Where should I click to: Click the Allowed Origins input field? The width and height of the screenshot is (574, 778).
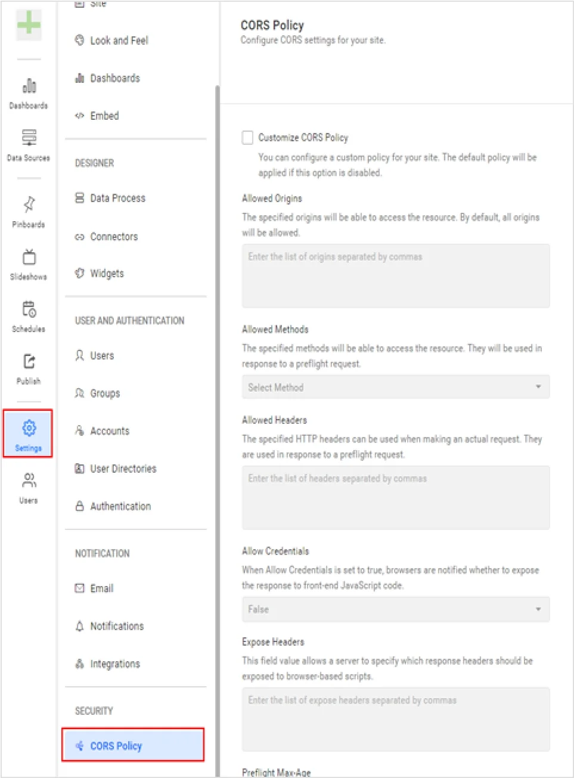(x=395, y=275)
